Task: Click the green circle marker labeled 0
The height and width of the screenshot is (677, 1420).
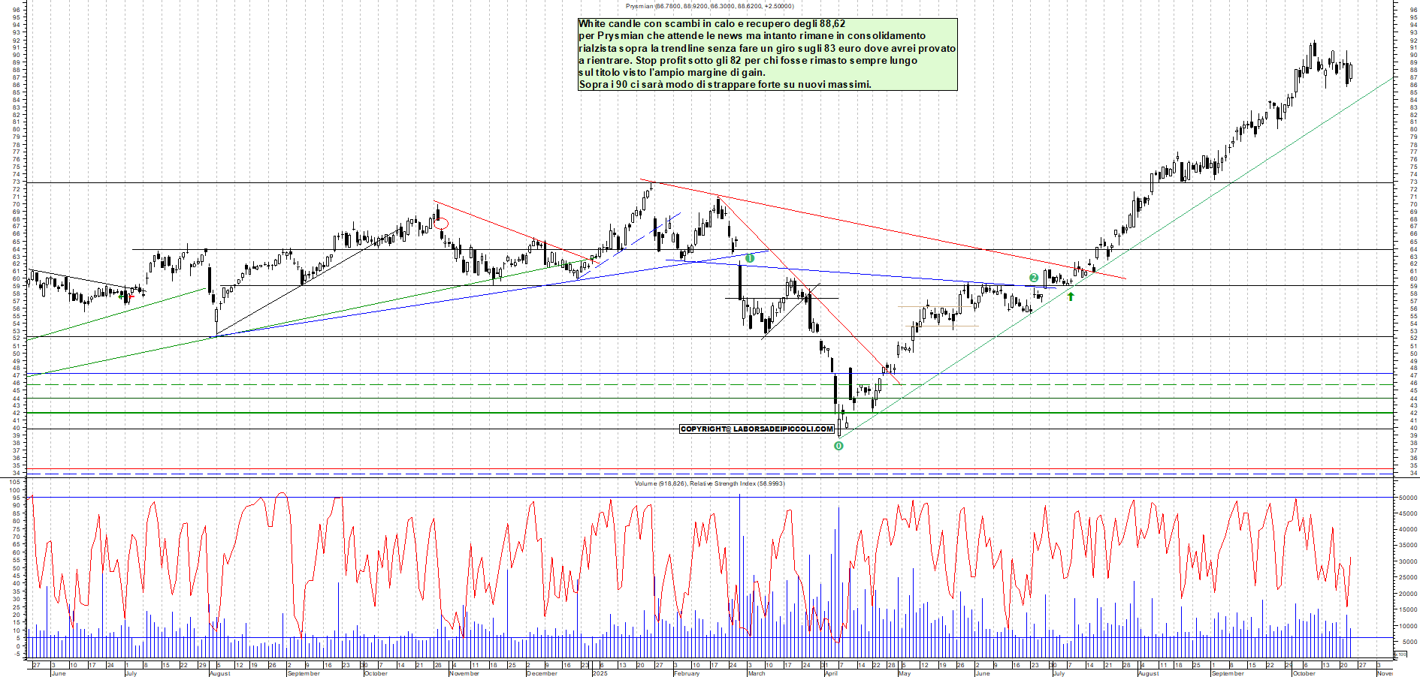Action: pyautogui.click(x=838, y=446)
